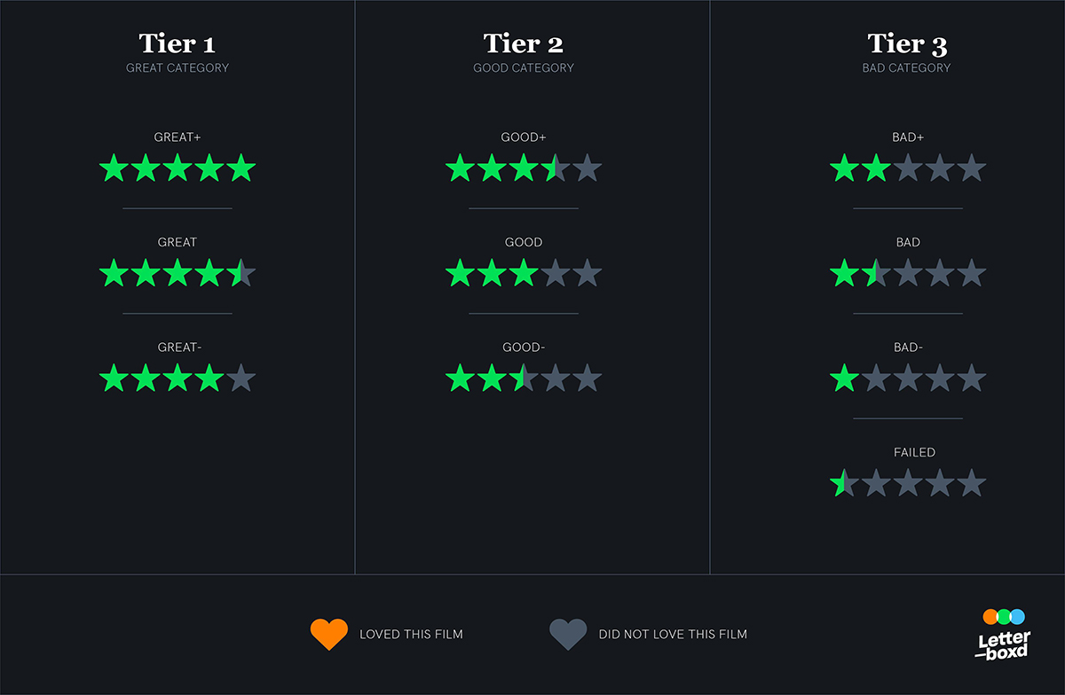Click the Letterboxd logo
1065x695 pixels.
[x=1004, y=634]
